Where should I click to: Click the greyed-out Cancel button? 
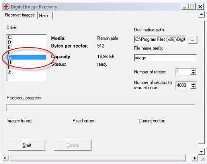73,145
